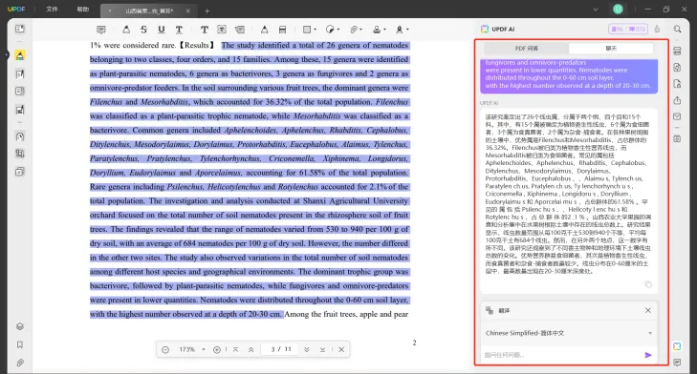Open the Bookmarks panel icon

19,344
